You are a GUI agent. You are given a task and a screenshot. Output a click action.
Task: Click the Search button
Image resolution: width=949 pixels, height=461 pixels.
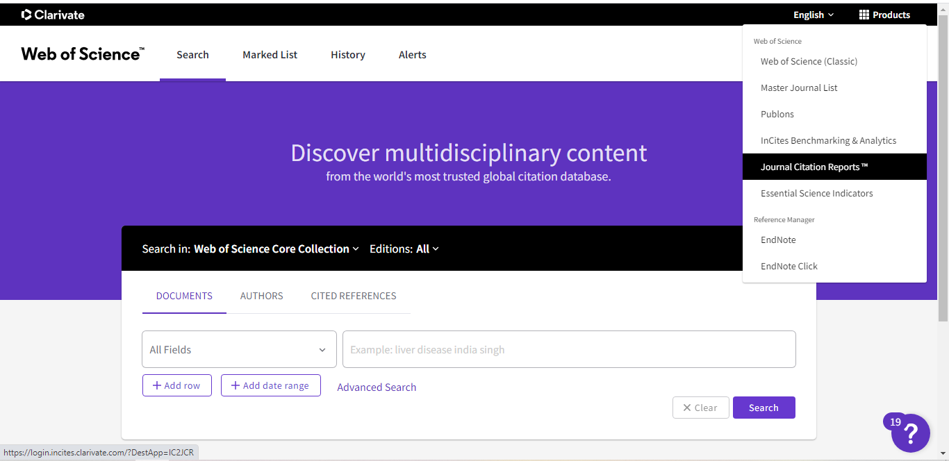[764, 408]
